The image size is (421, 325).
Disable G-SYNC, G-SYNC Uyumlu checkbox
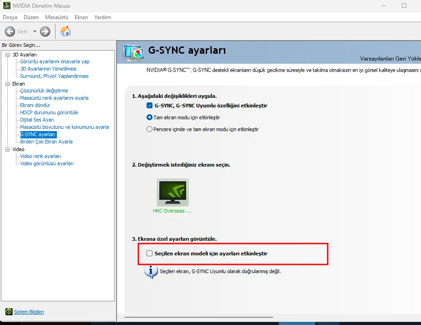pos(150,106)
